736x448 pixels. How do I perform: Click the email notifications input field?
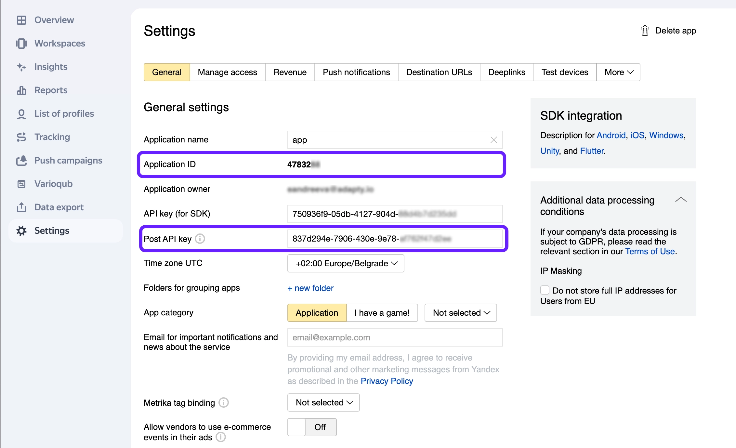pyautogui.click(x=395, y=337)
